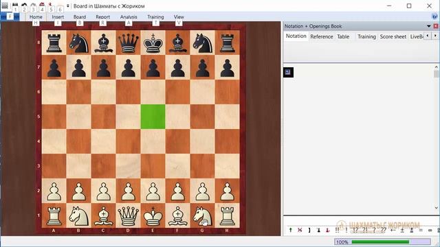Insert the double exclamation '!!' brilliant move symbol
The height and width of the screenshot is (247, 440).
click(337, 230)
